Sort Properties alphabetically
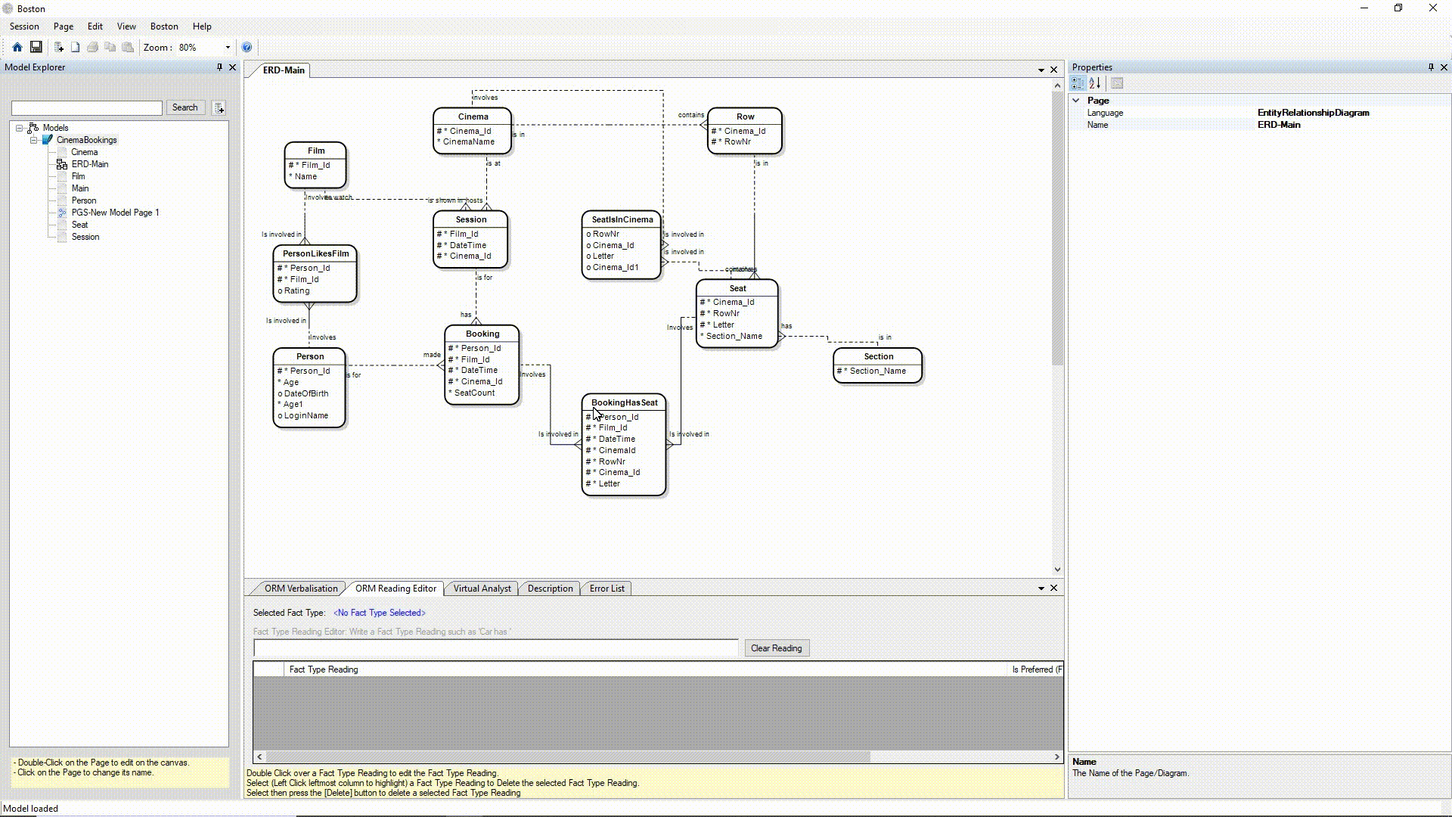Image resolution: width=1452 pixels, height=817 pixels. tap(1095, 83)
